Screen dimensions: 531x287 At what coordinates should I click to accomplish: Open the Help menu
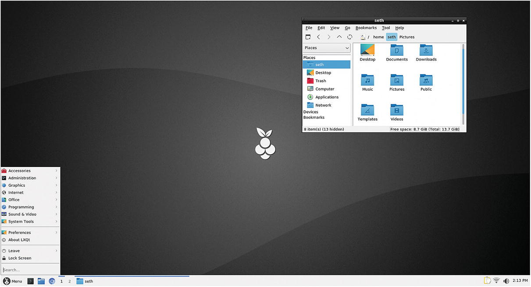[399, 28]
